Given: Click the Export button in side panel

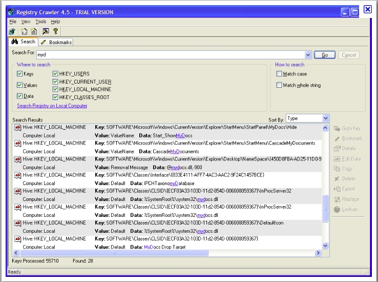Looking at the screenshot, I should (347, 189).
